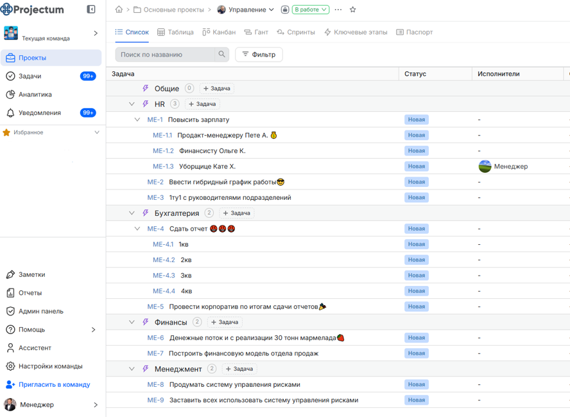The height and width of the screenshot is (417, 570).
Task: Open Основные проекты in the breadcrumb
Action: coord(169,10)
